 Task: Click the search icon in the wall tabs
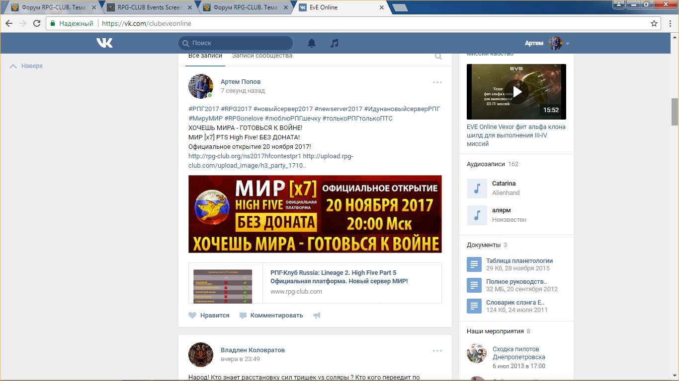point(438,57)
